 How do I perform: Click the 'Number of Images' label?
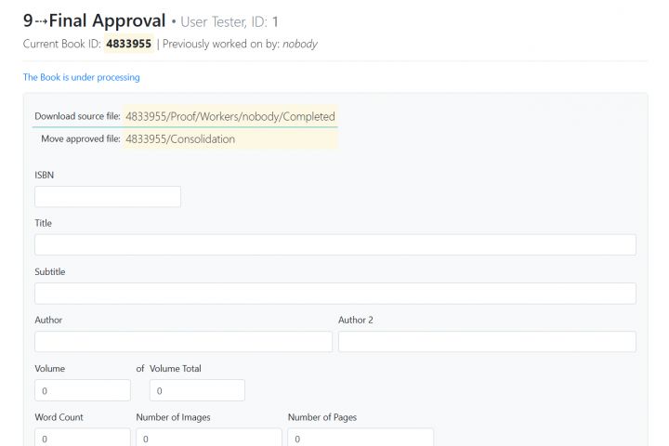[173, 417]
